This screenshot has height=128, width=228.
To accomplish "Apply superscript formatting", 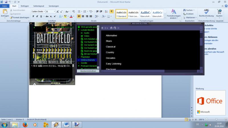I will click(55, 16).
